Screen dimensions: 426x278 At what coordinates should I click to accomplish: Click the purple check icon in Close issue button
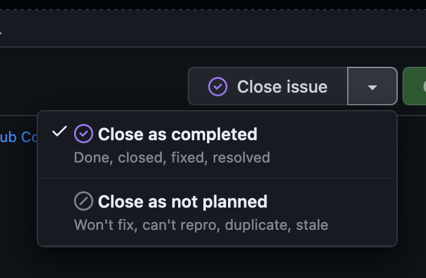pos(218,87)
